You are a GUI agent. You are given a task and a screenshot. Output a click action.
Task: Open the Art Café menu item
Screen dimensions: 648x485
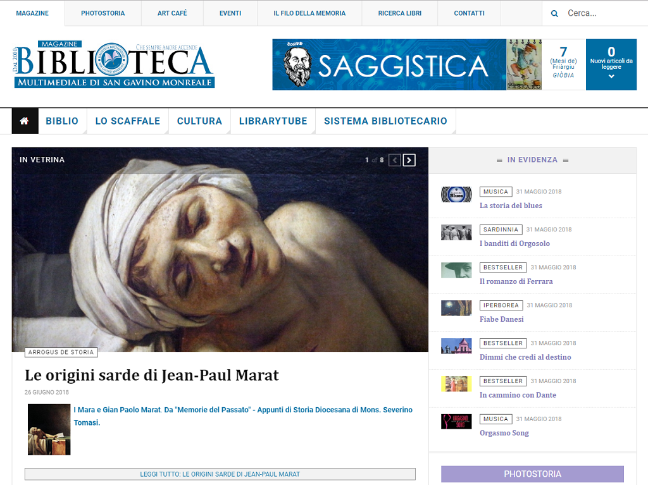point(172,13)
